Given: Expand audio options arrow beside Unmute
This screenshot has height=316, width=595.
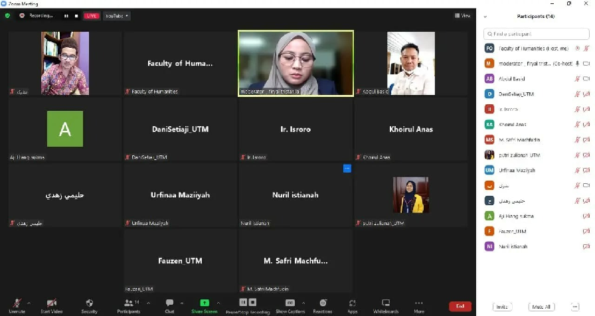Looking at the screenshot, I should click(x=29, y=303).
